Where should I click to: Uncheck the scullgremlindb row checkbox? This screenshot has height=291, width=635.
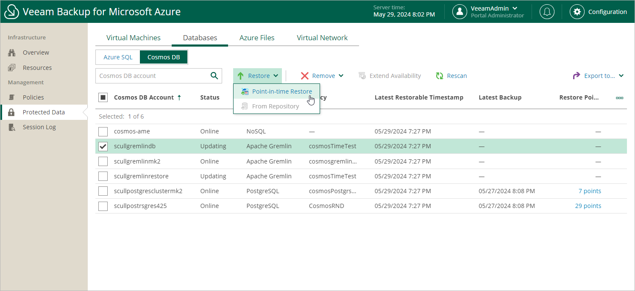pos(103,146)
